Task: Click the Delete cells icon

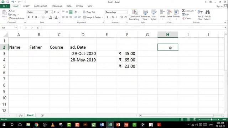Action: 169,12
